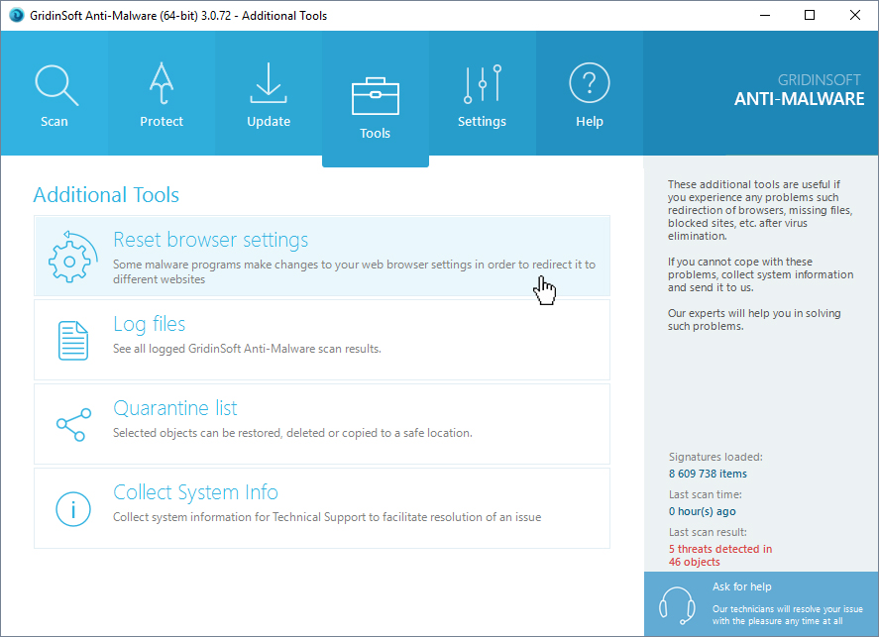
Task: Open the Protect umbrella icon
Action: (x=162, y=85)
